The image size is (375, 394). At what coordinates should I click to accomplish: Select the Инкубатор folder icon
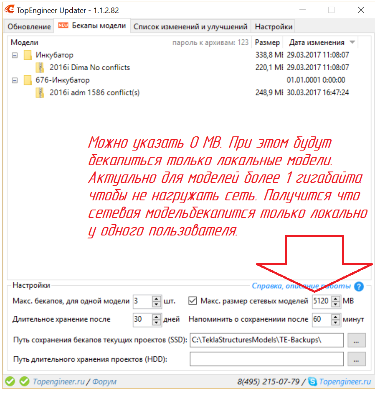28,55
